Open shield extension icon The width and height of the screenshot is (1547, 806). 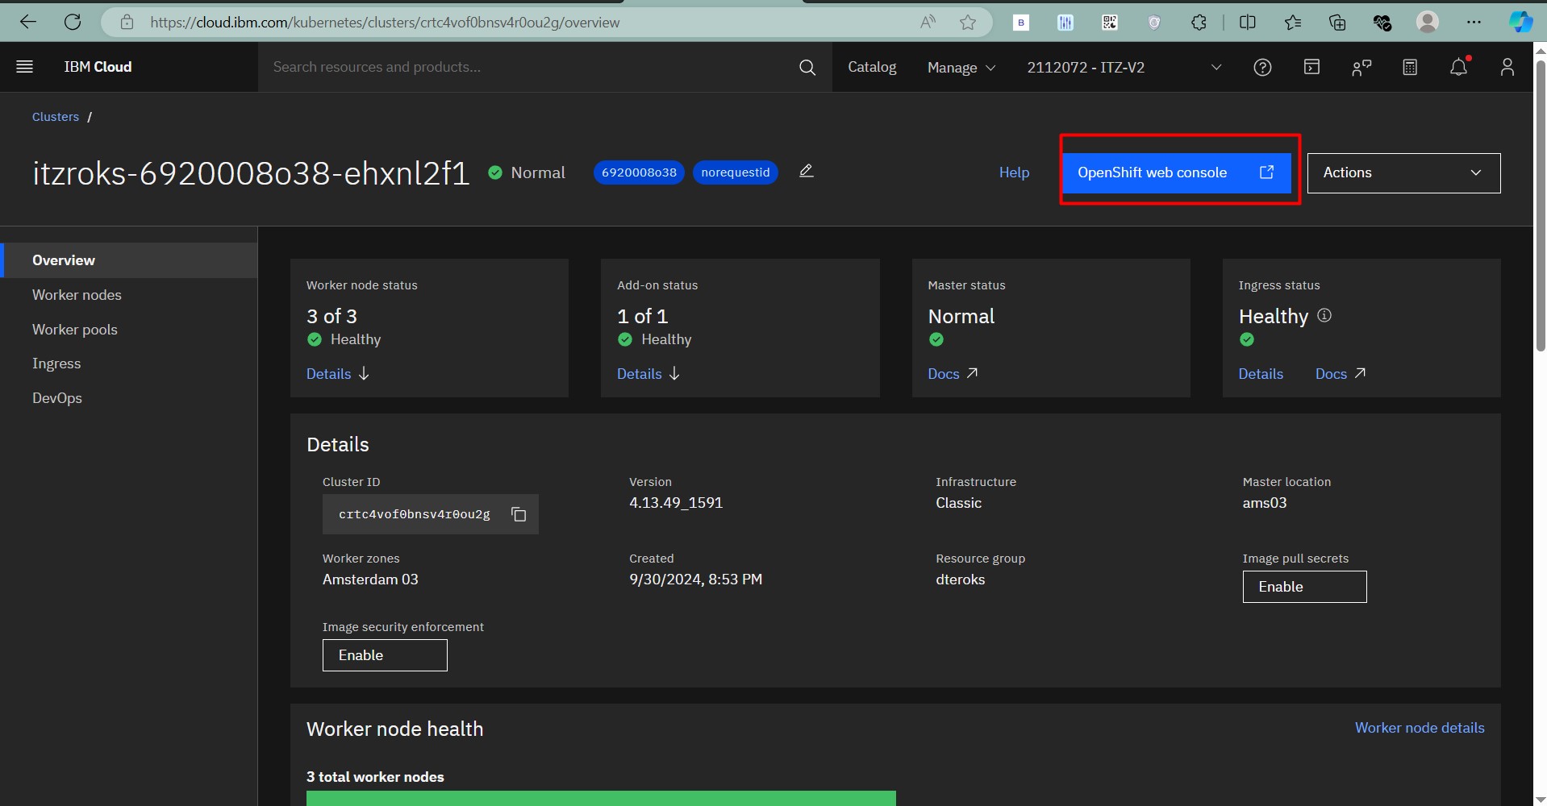1154,22
